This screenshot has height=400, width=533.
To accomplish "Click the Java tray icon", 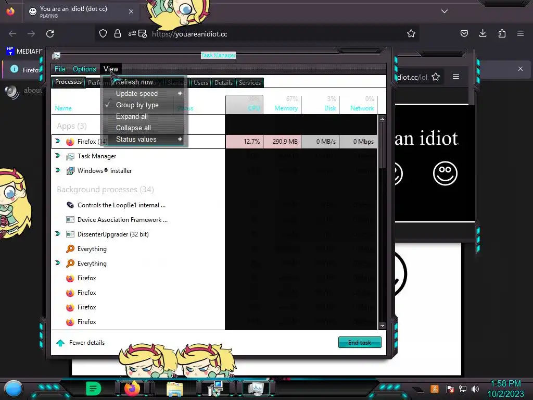I will 435,389.
